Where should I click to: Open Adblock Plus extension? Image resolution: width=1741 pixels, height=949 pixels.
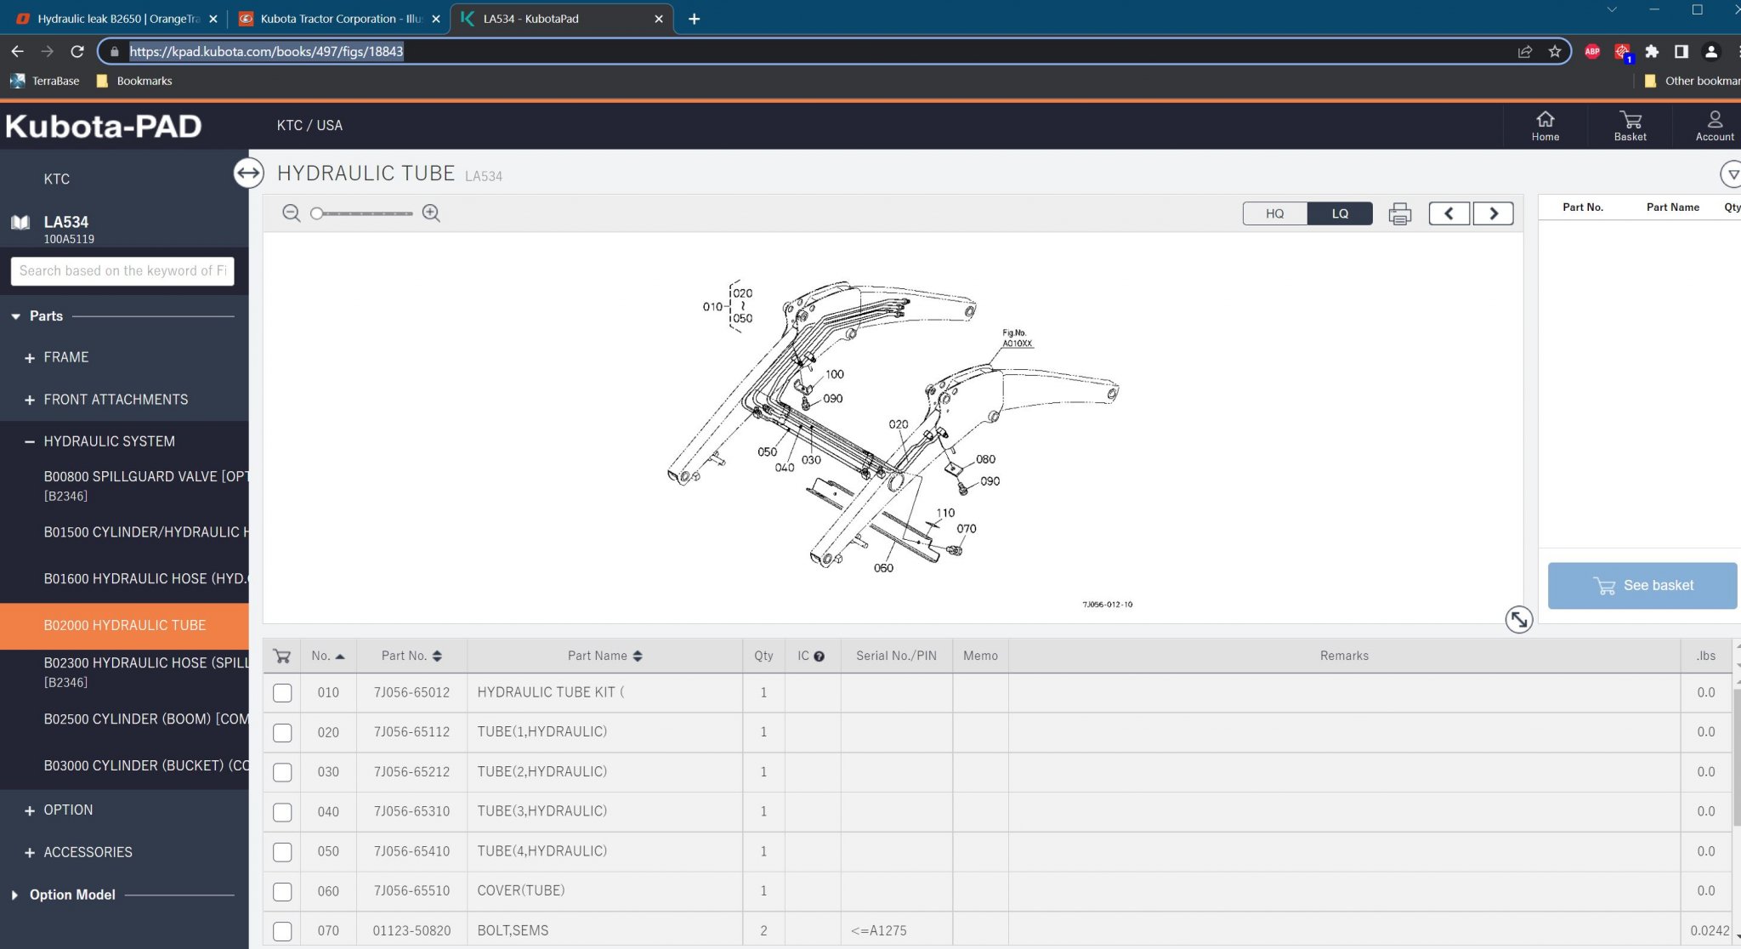click(x=1592, y=52)
